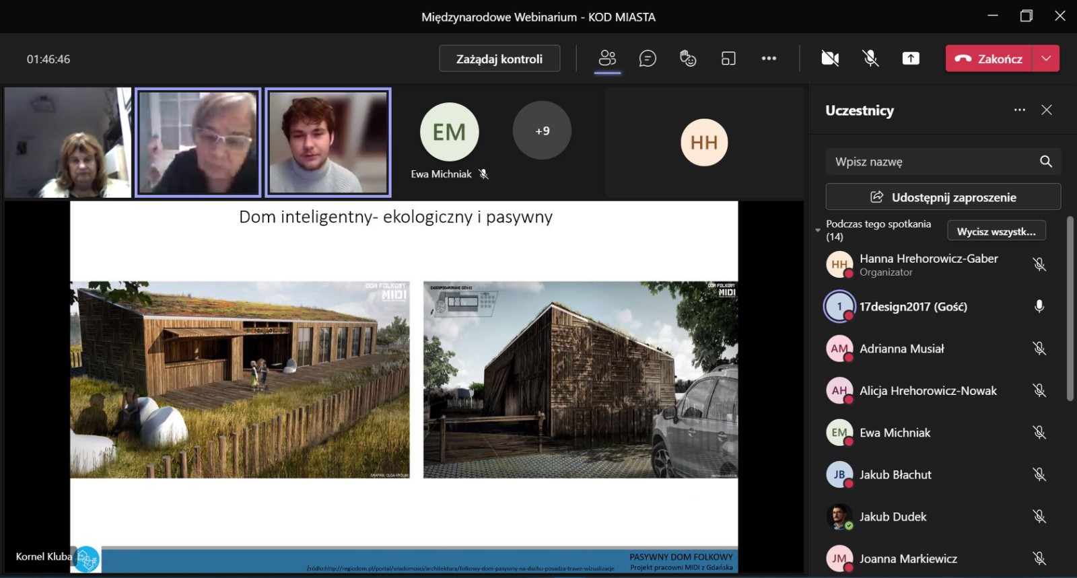Open more actions ellipsis in toolbar
This screenshot has width=1077, height=578.
[x=769, y=59]
